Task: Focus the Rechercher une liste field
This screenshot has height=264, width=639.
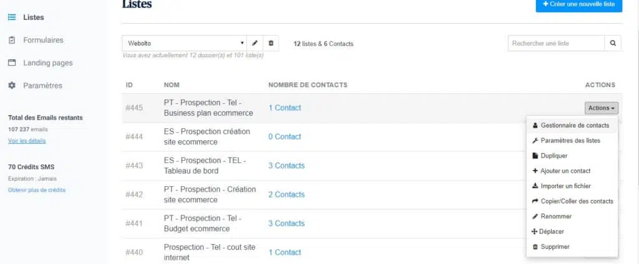Action: pos(556,43)
